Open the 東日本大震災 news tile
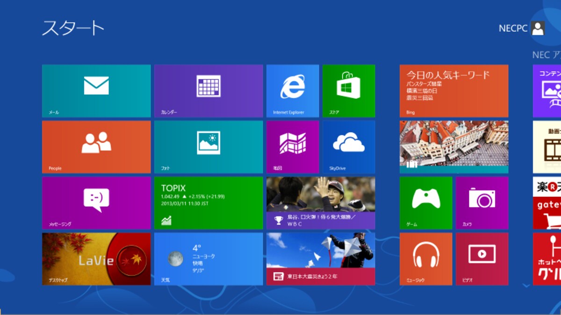Image resolution: width=561 pixels, height=315 pixels. [321, 259]
